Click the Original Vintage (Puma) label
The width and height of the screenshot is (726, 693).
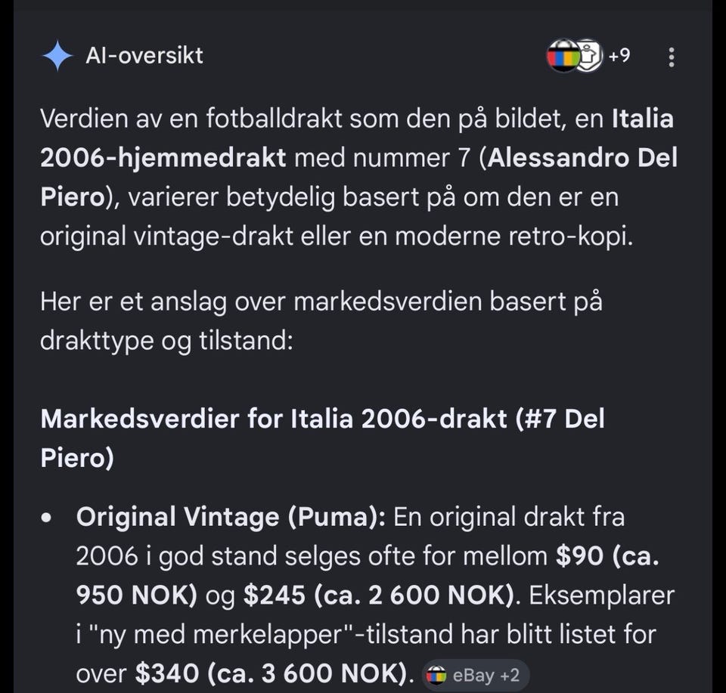[231, 517]
